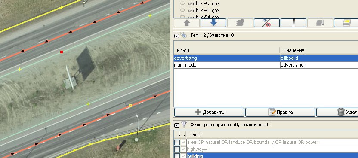358x158 pixels.
Task: Move the selected layer up with the grey arrow
Action: pos(187,23)
